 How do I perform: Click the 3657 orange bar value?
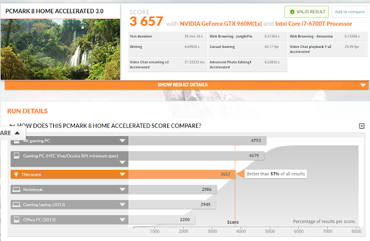coord(225,174)
